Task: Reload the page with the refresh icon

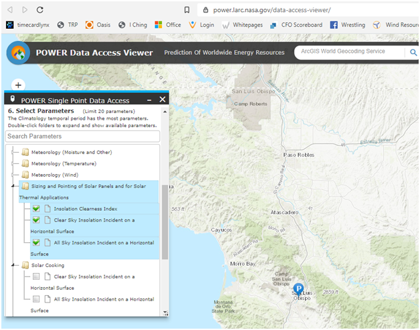Action: (x=40, y=10)
